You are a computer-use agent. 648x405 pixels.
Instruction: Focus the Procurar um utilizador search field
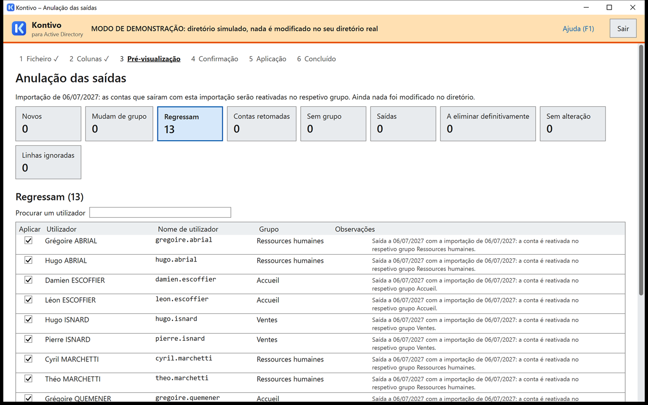pos(160,213)
